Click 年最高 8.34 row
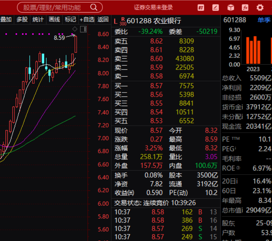 coord(247,200)
